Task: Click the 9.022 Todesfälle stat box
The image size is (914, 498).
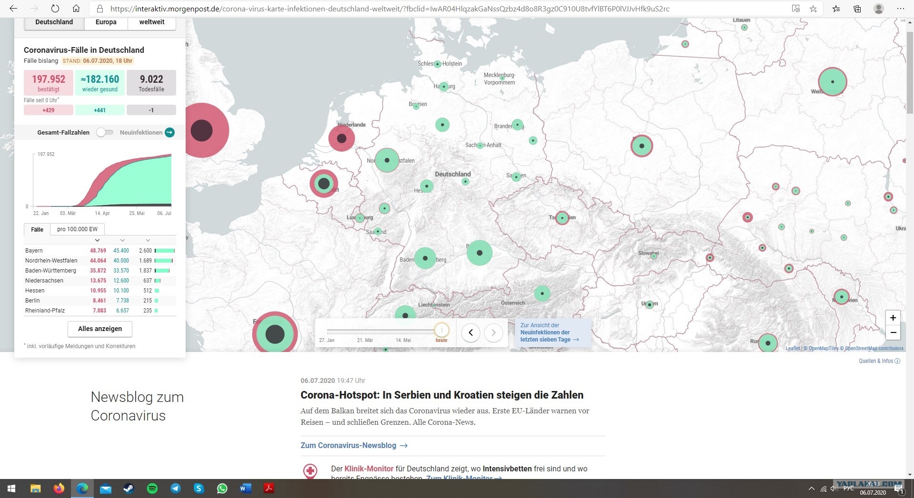Action: point(151,83)
